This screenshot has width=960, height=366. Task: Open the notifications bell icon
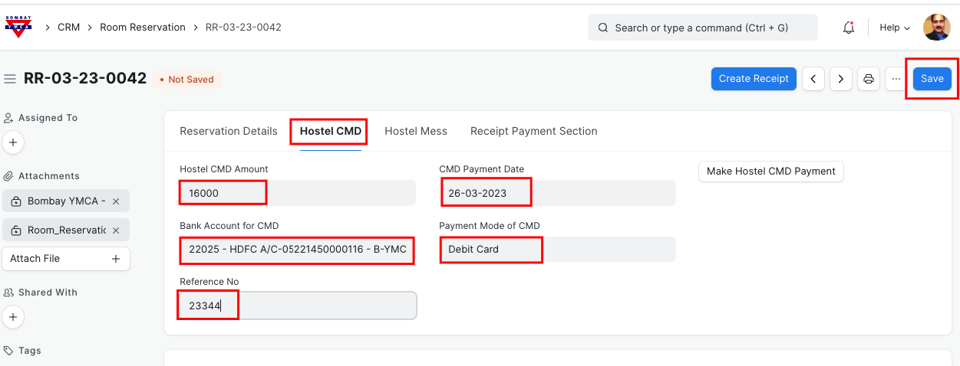tap(848, 28)
